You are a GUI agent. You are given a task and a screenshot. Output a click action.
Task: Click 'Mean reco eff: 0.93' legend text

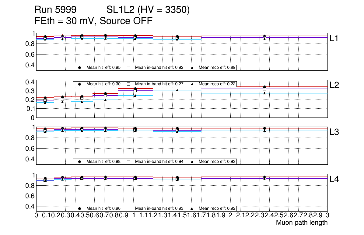(217, 162)
